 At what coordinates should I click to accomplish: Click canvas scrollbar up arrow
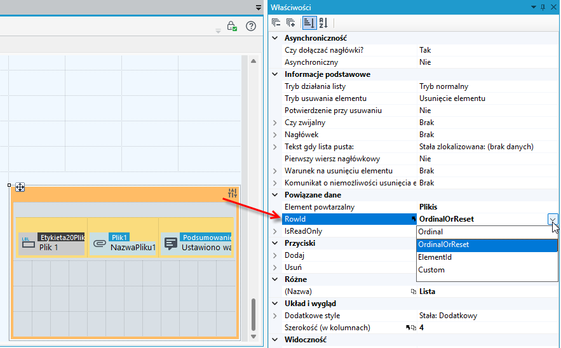coord(253,61)
